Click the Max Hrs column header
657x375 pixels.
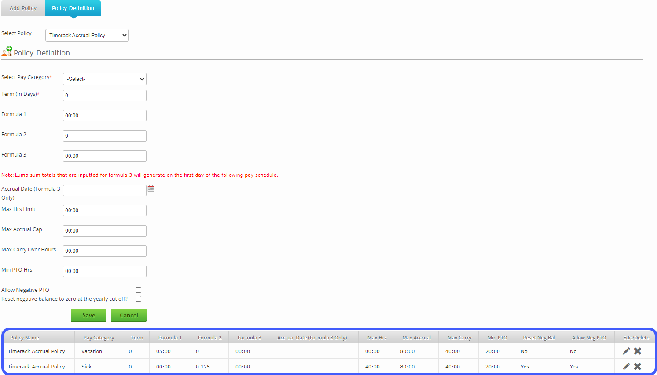click(377, 338)
